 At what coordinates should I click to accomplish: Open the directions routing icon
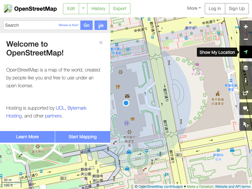click(101, 25)
